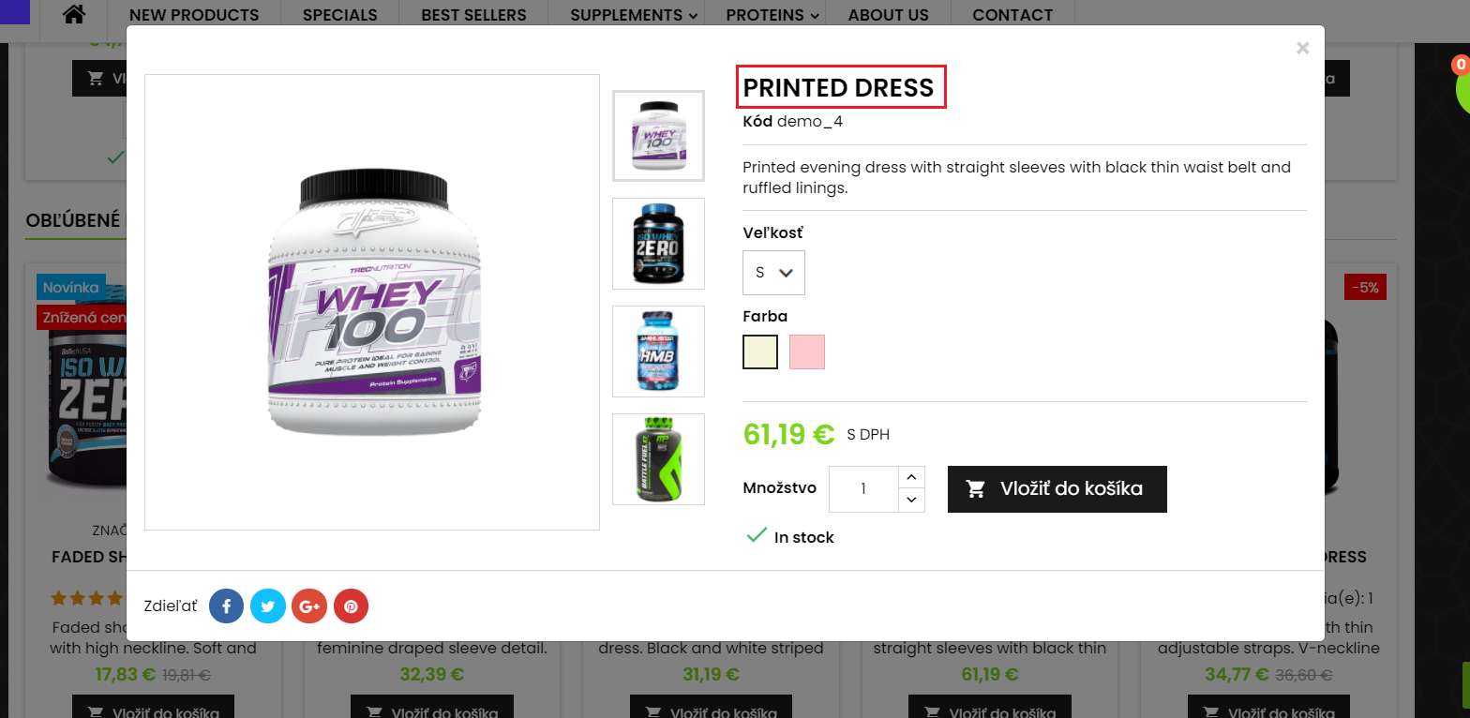Open the Specials menu item
Image resolution: width=1470 pixels, height=718 pixels.
[340, 15]
